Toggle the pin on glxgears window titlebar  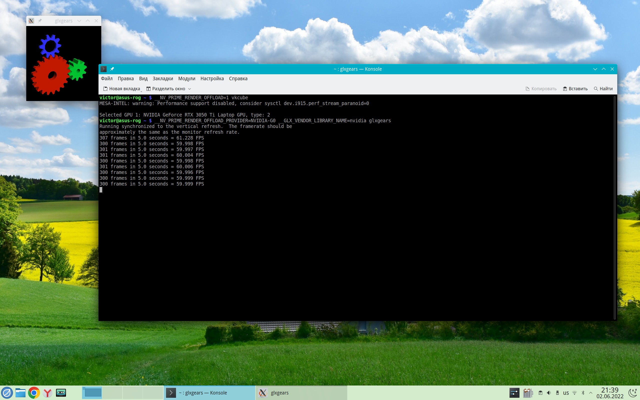(x=40, y=21)
